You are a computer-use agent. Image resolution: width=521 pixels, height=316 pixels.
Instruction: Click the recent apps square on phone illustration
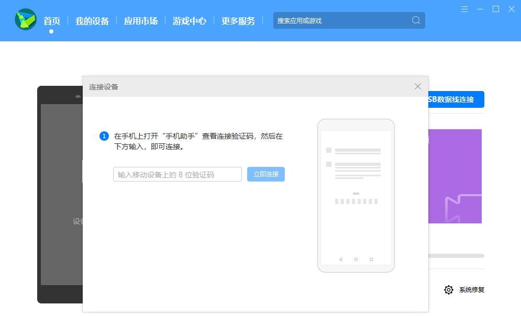372,259
